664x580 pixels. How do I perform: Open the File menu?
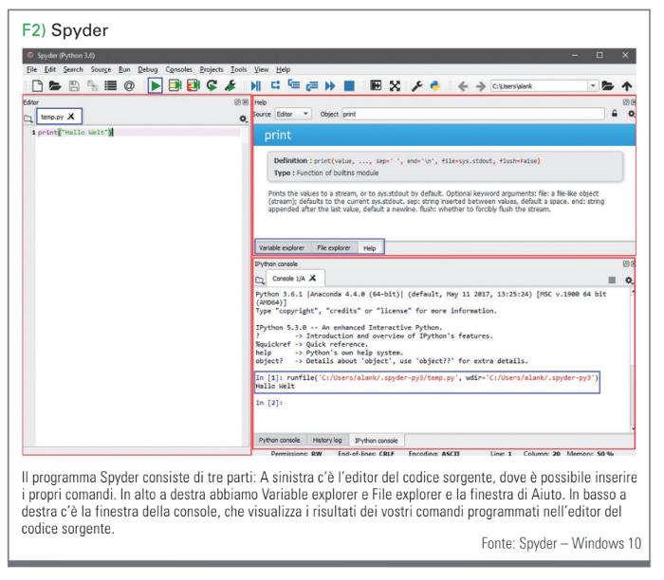[x=31, y=69]
